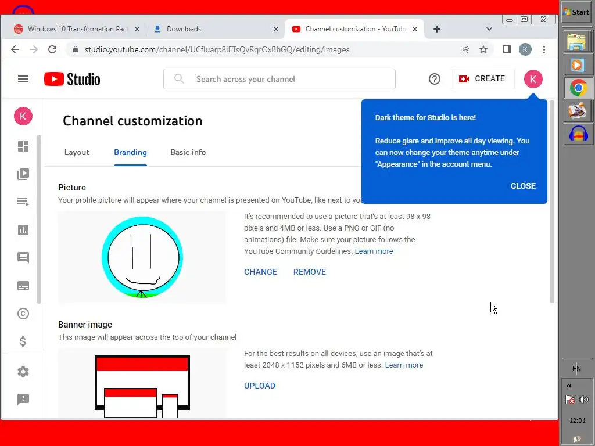
Task: Click the search magnifier icon
Action: 179,79
